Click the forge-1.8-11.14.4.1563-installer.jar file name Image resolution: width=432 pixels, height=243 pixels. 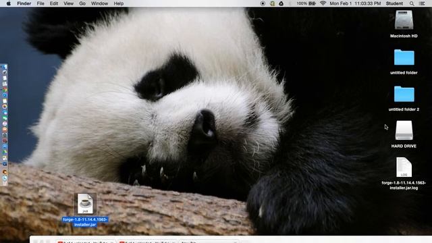85,222
